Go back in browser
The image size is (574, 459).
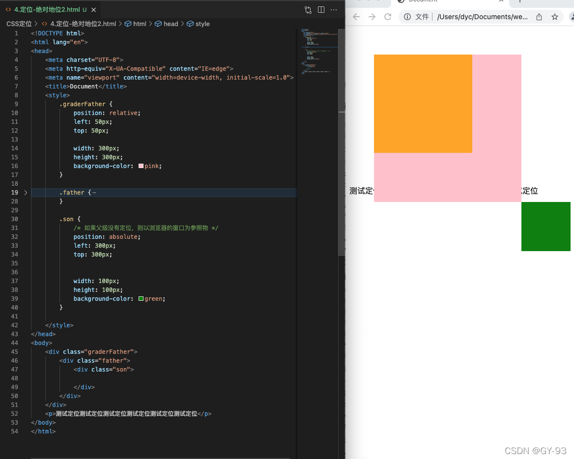[x=356, y=17]
